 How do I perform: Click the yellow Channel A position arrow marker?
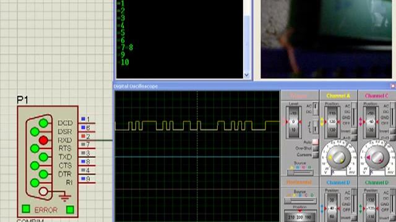[x=322, y=122]
